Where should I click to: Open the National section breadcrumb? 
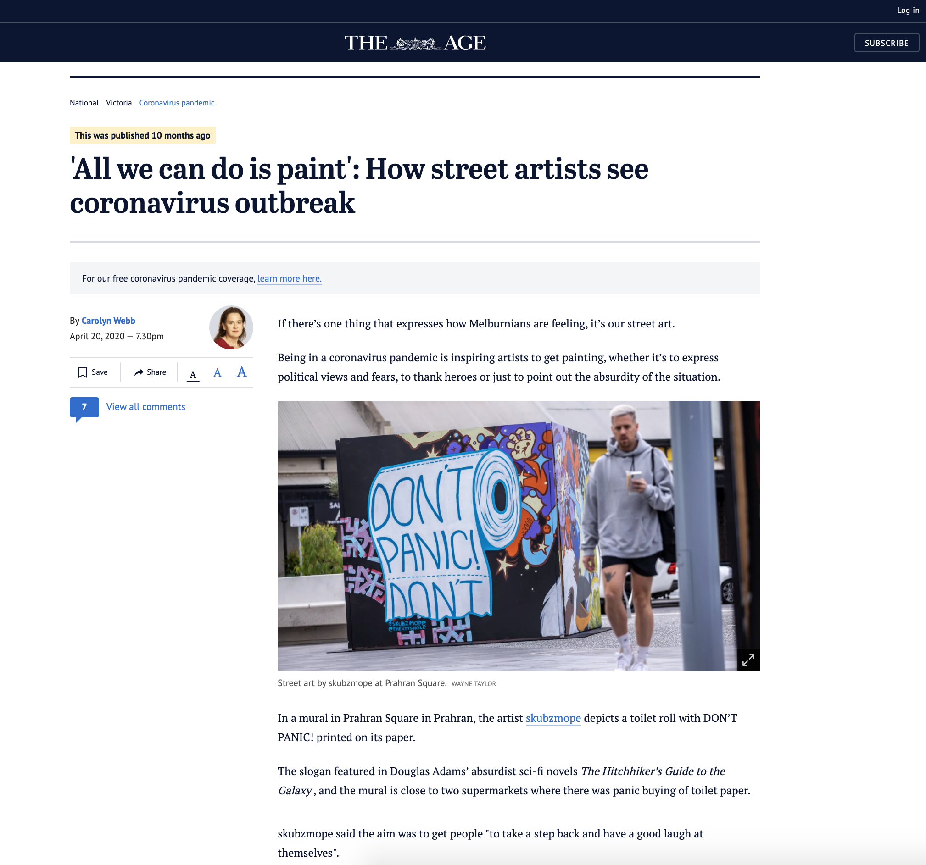(84, 103)
